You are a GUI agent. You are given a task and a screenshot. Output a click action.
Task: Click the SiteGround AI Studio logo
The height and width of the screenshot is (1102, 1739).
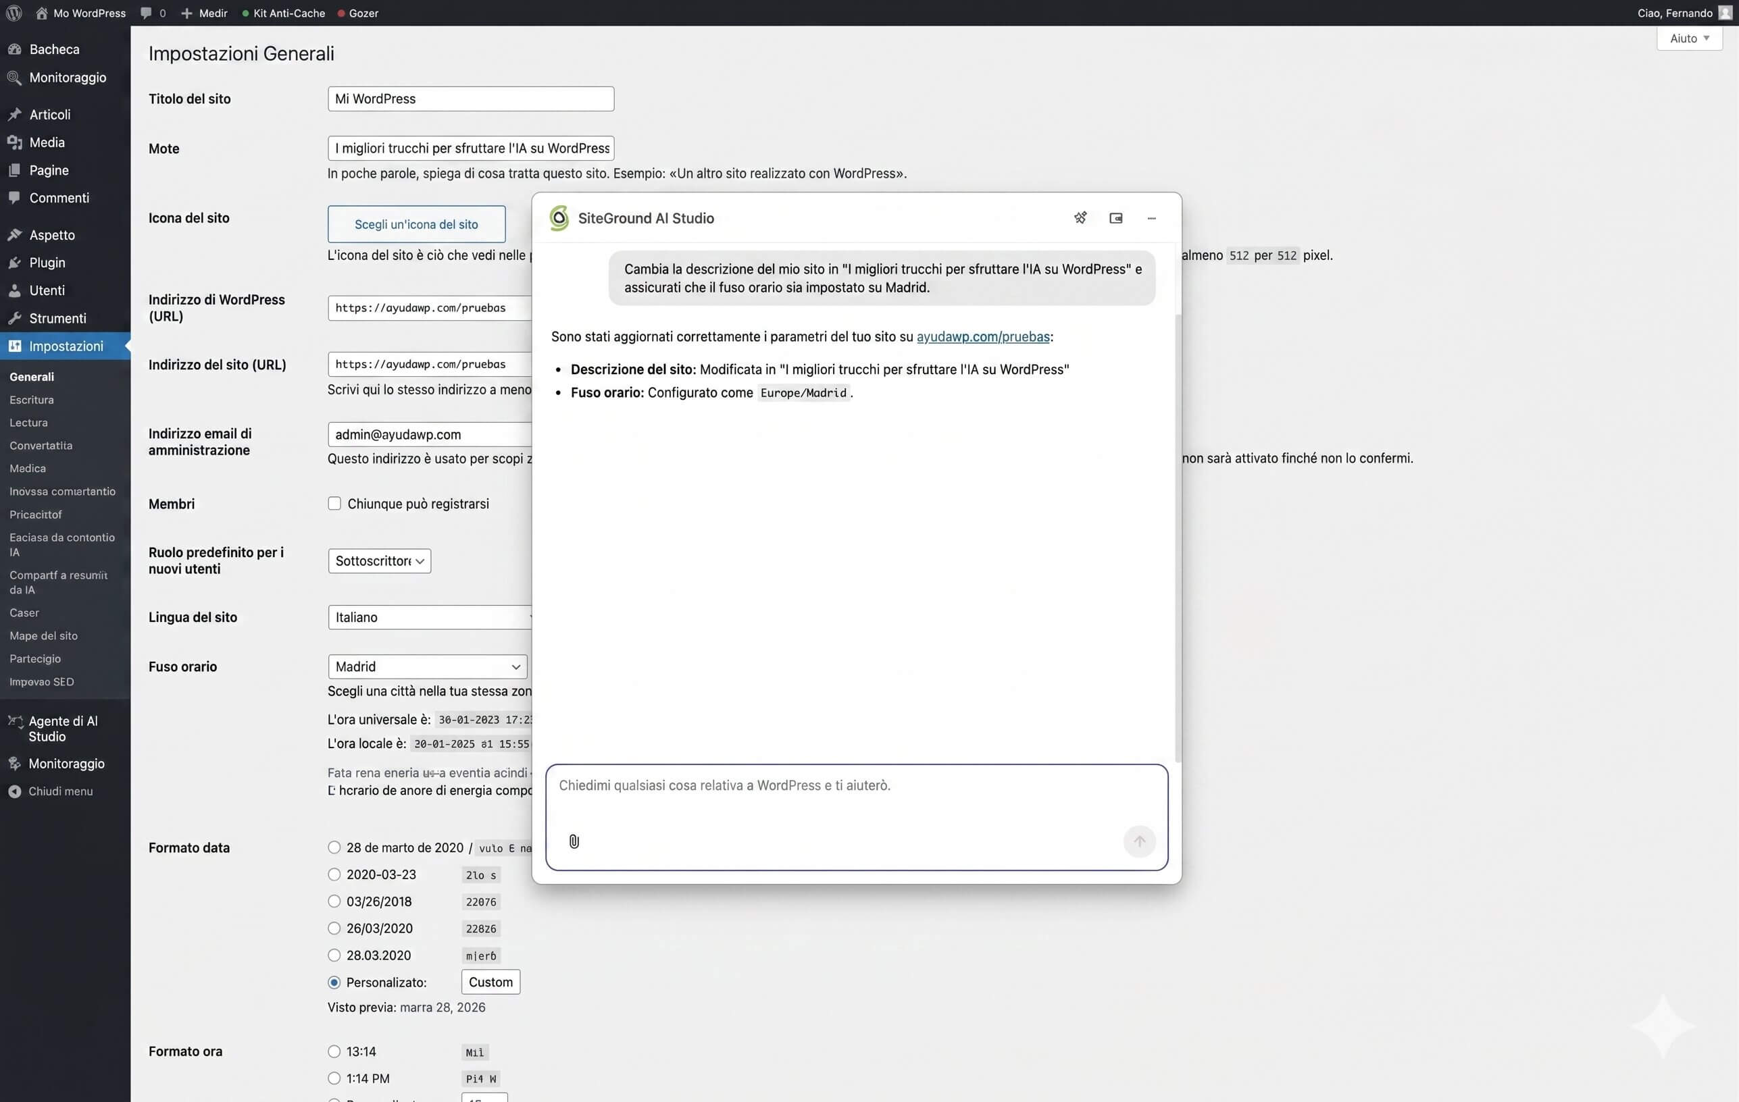tap(559, 218)
